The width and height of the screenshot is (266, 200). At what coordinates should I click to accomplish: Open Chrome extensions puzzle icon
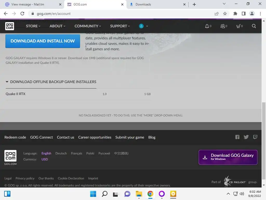(x=235, y=14)
